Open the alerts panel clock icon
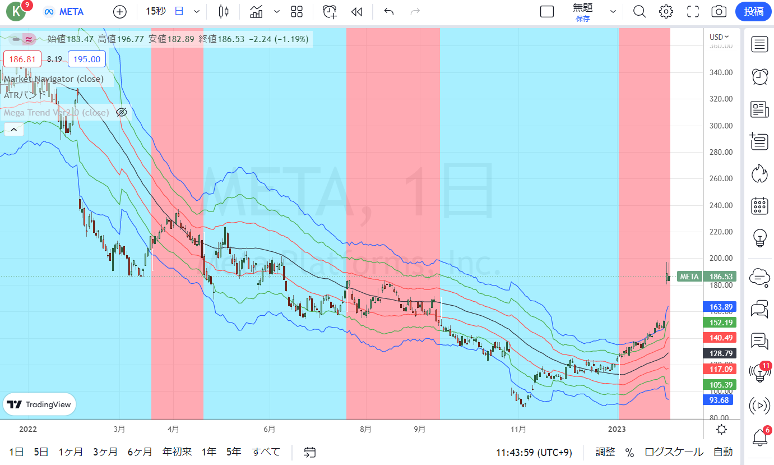Viewport: 774px width, 465px height. [759, 77]
